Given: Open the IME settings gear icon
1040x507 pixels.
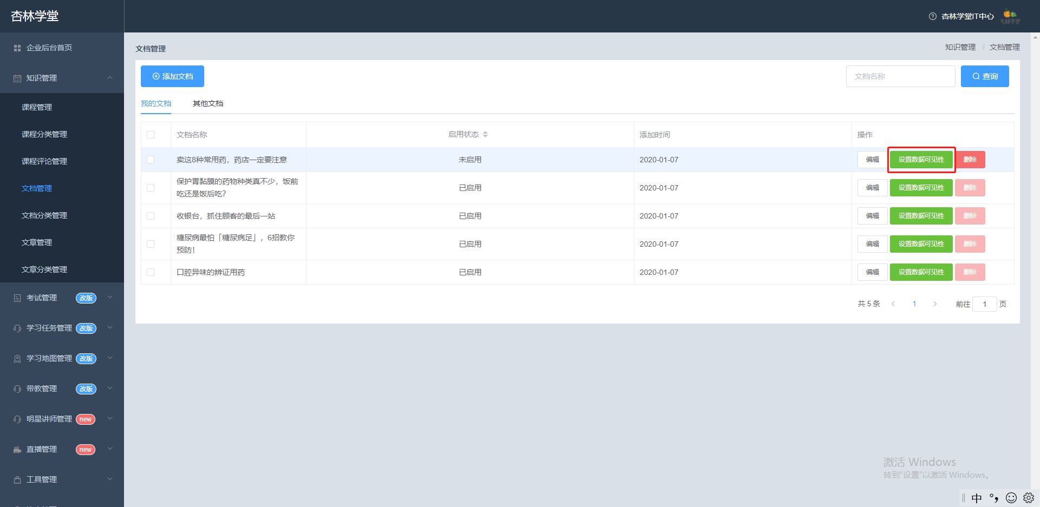Looking at the screenshot, I should click(1028, 498).
